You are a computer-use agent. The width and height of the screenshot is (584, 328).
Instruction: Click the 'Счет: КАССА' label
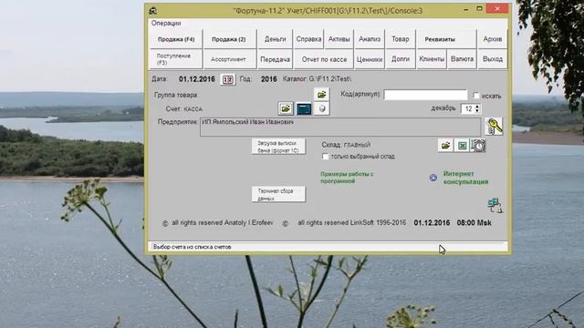click(x=184, y=109)
